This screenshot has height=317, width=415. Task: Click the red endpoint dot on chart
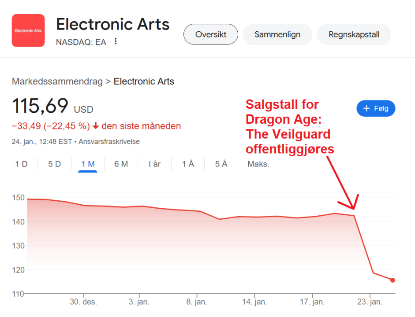point(393,280)
